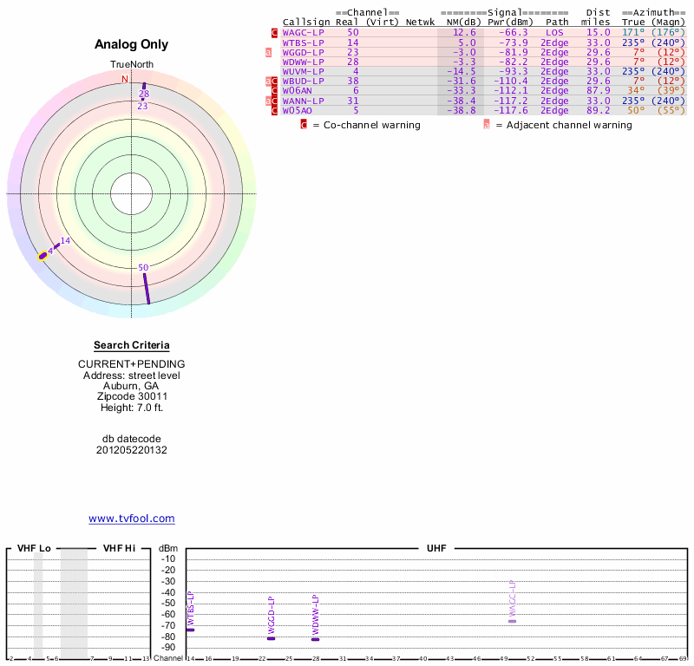This screenshot has width=694, height=666.
Task: Click the WBUD-LP callsign entry
Action: point(303,81)
